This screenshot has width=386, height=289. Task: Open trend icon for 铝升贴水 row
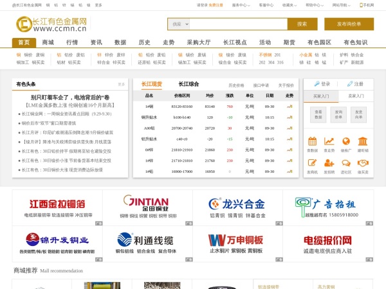tap(289, 139)
